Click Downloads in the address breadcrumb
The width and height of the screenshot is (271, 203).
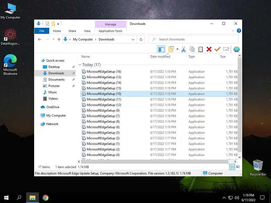point(106,39)
